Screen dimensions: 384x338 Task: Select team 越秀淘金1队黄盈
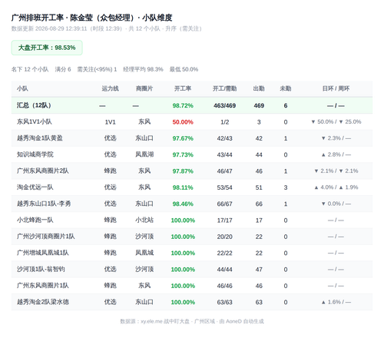click(x=40, y=138)
